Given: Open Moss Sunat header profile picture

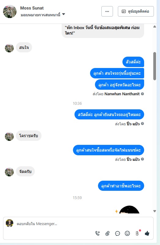Looking at the screenshot, I should point(10,11).
